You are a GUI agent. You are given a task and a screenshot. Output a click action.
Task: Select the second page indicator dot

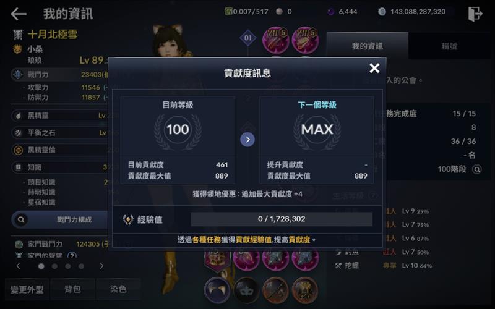pos(54,266)
